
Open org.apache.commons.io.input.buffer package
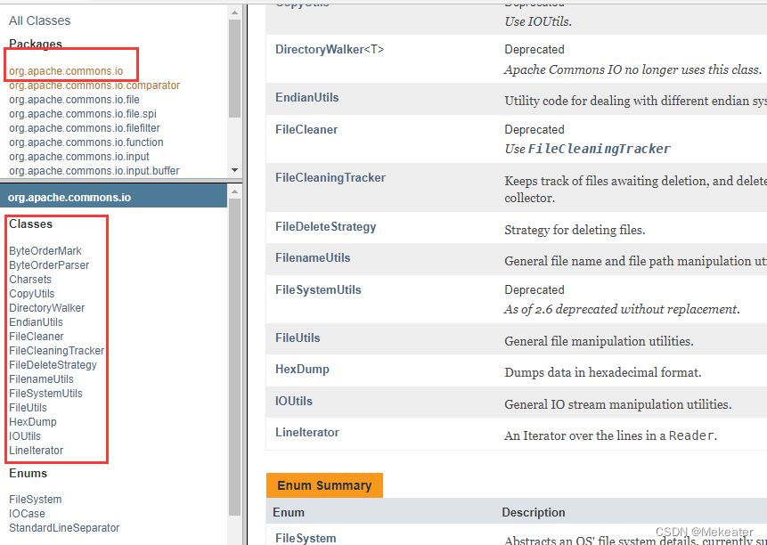coord(94,171)
